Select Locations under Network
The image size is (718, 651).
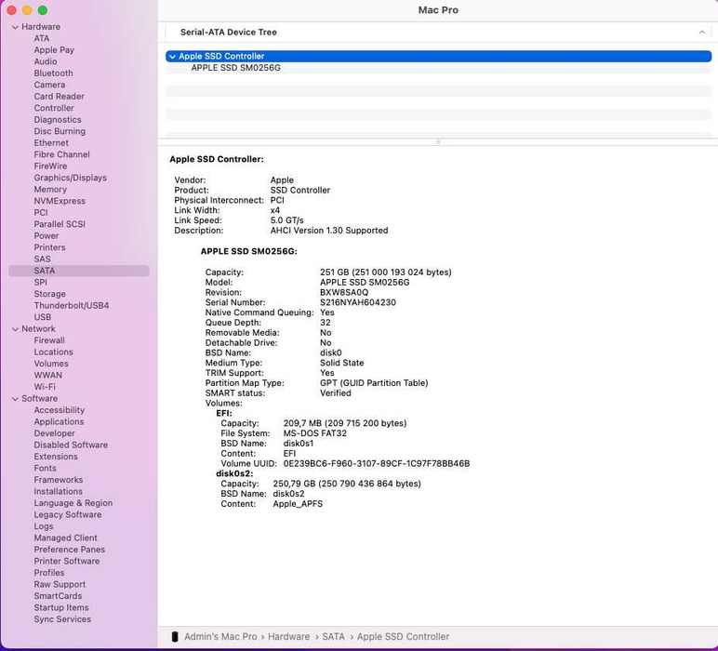[53, 352]
